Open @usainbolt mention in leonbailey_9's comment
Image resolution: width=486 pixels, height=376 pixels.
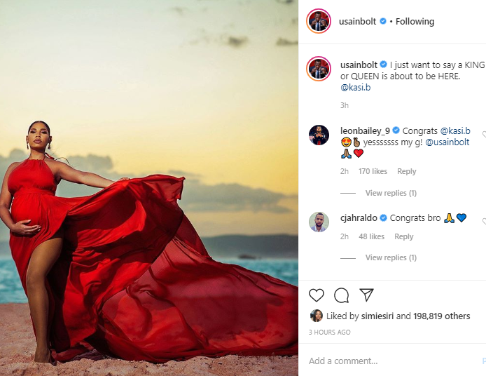pyautogui.click(x=447, y=142)
